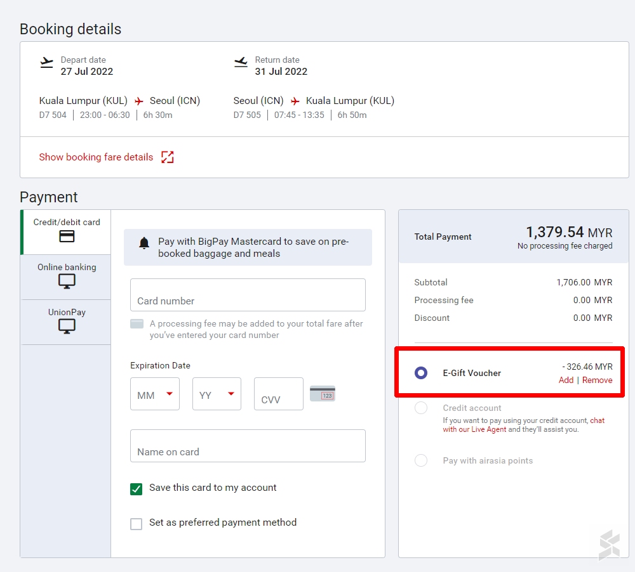Click the credit card icon in payment tabs

(67, 237)
